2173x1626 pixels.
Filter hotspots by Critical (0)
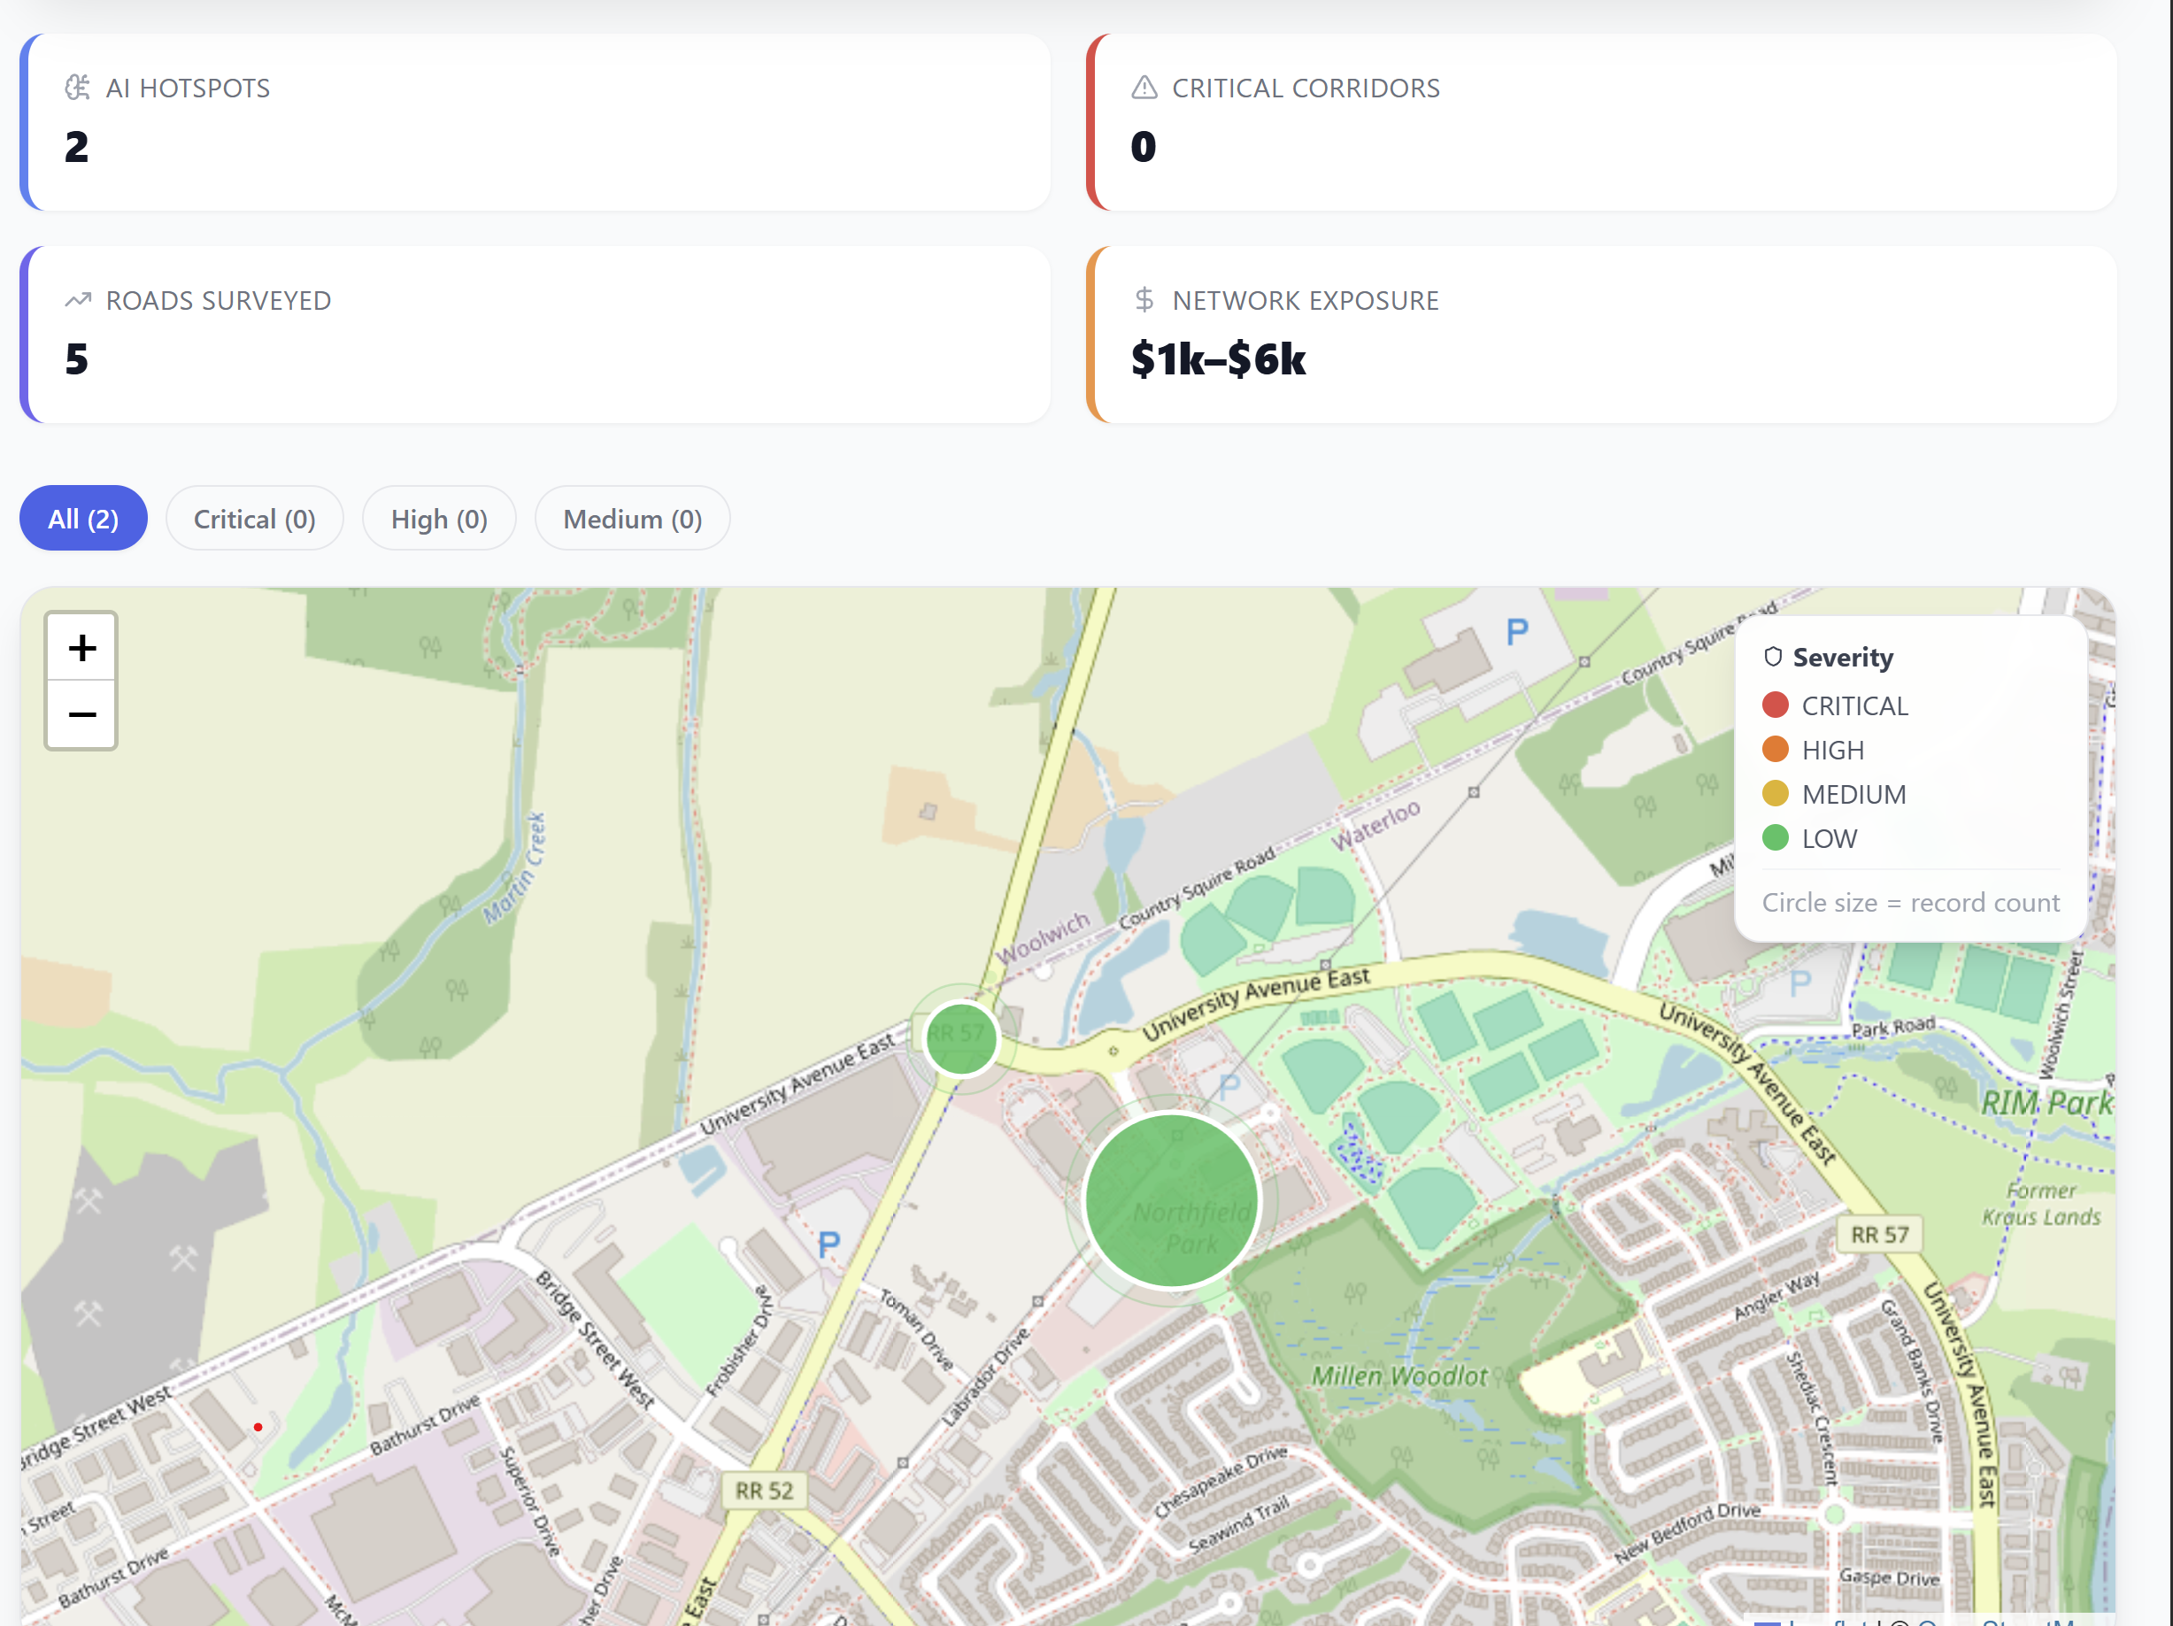tap(254, 519)
